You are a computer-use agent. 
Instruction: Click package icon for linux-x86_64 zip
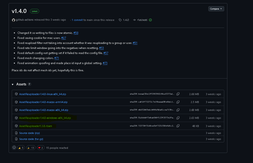click(16, 94)
